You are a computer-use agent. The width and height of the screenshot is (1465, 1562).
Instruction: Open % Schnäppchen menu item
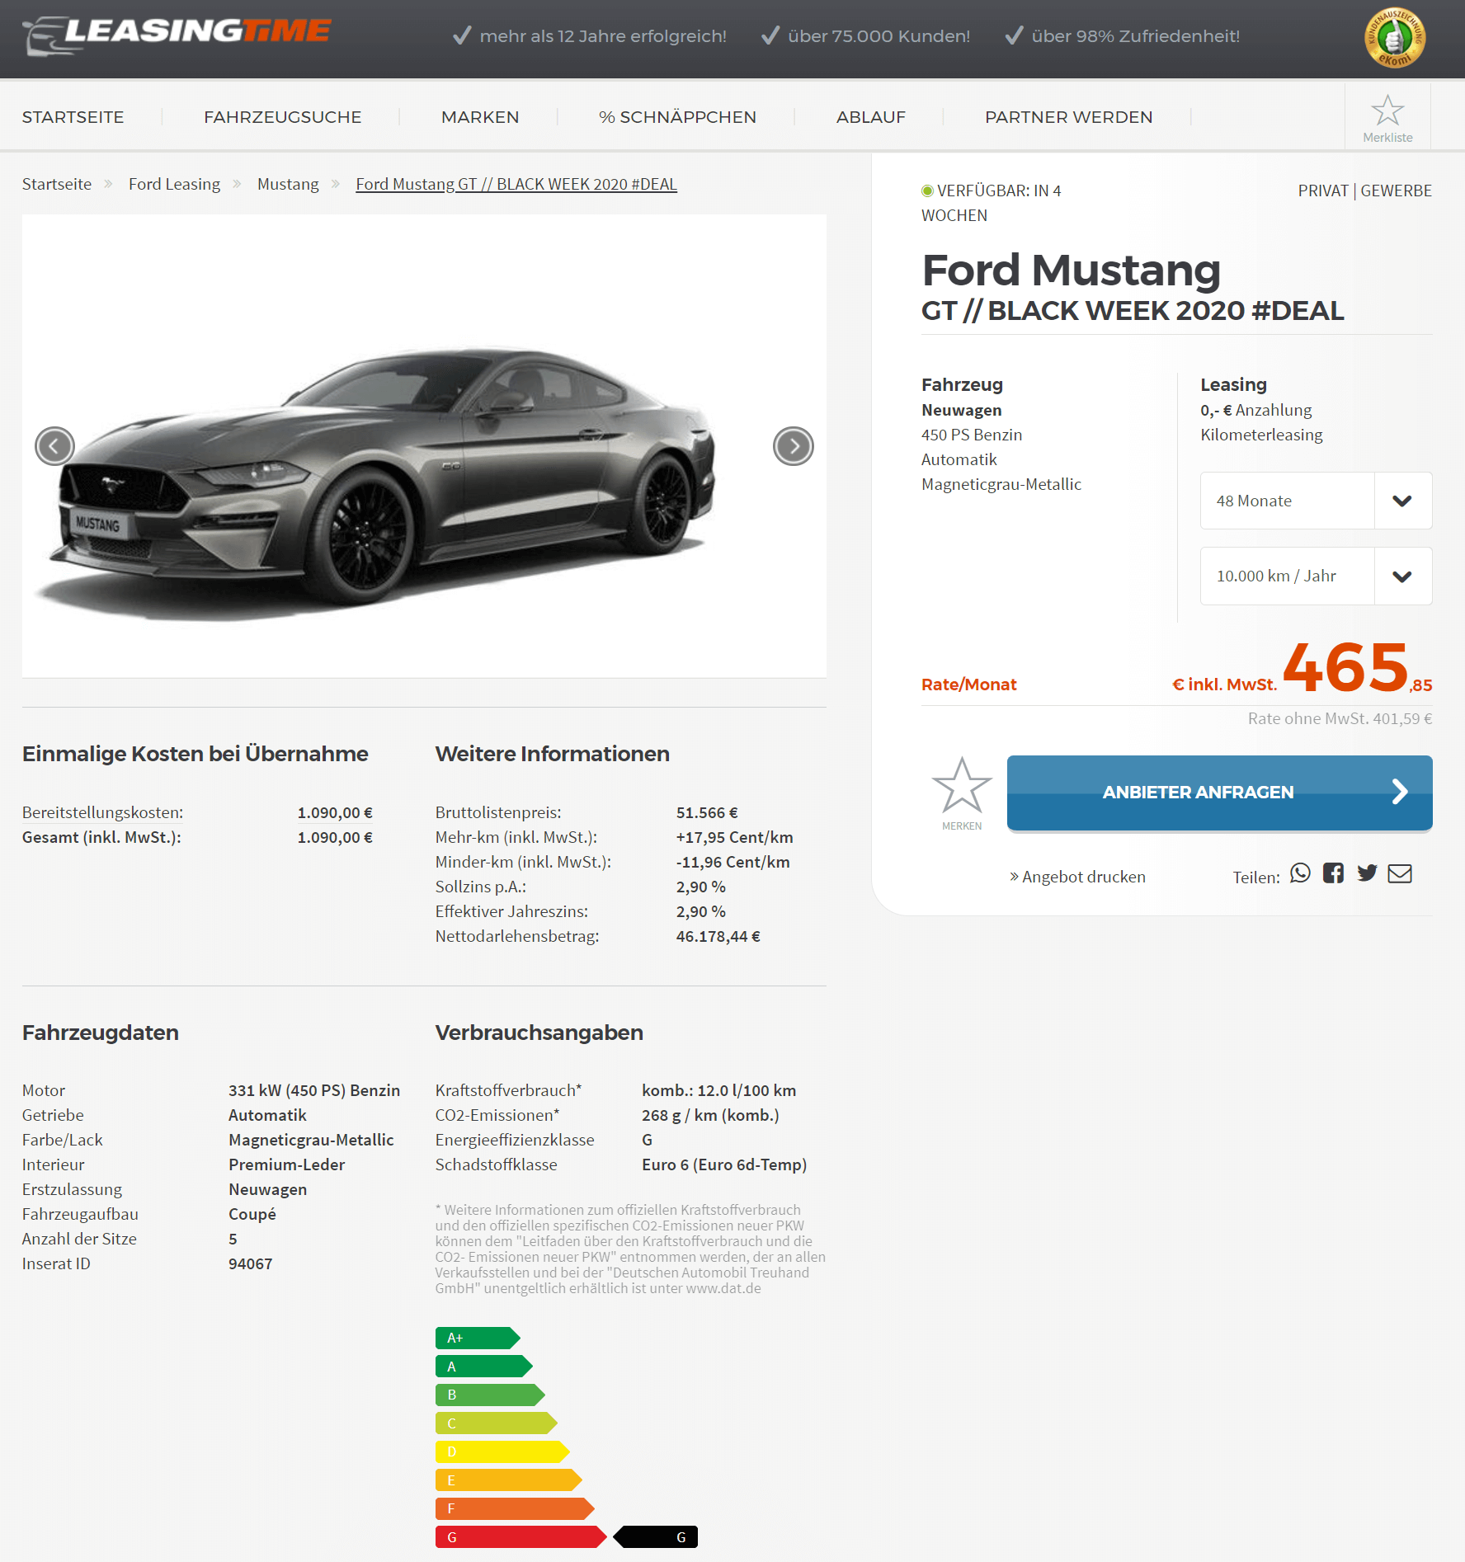pos(677,117)
